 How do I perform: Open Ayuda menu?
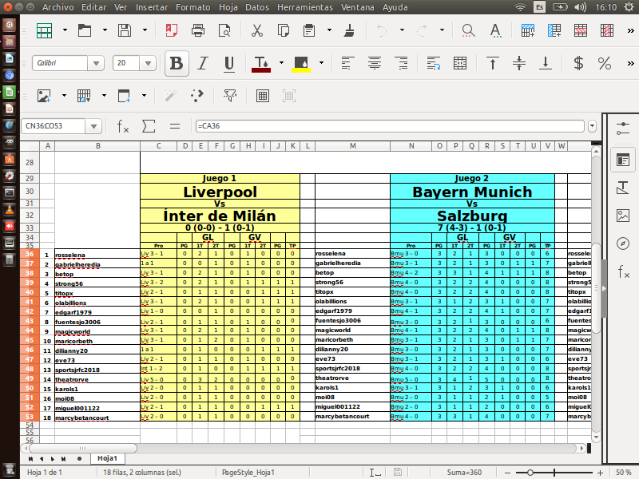395,7
